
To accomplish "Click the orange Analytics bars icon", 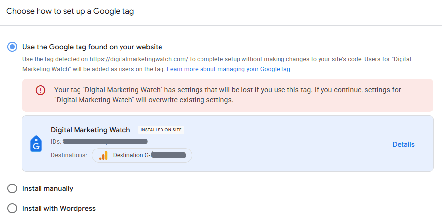I will pyautogui.click(x=103, y=155).
